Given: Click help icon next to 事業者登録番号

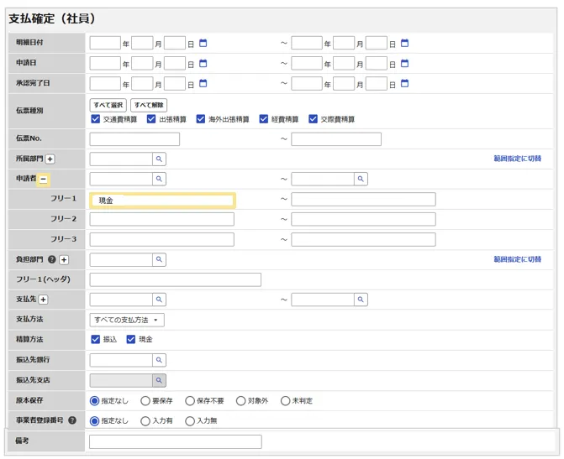Looking at the screenshot, I should pos(72,420).
